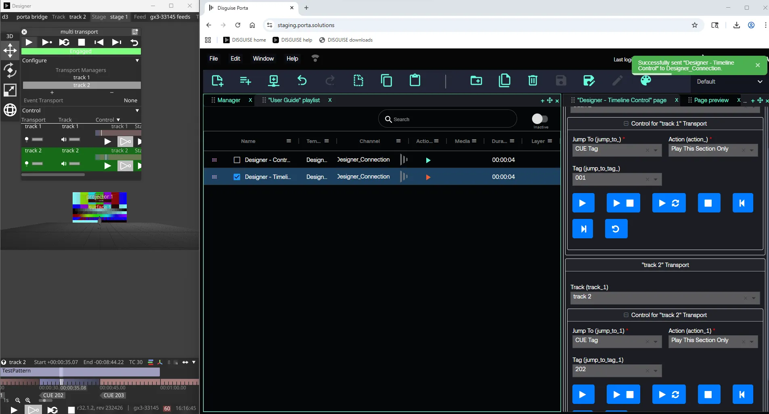Screen dimensions: 769x414
Task: Open the Default layout dropdown
Action: [x=729, y=82]
